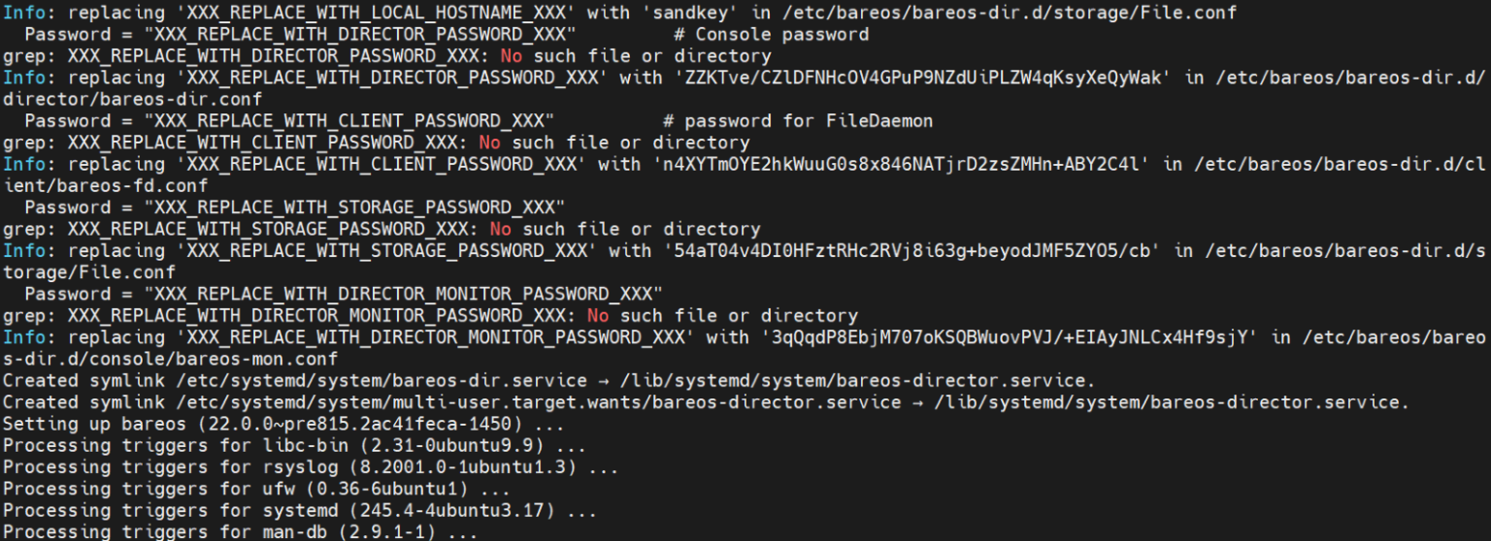Click monitor password string starting with '3qQqdP'
Image resolution: width=1491 pixels, height=541 pixels.
point(1010,337)
